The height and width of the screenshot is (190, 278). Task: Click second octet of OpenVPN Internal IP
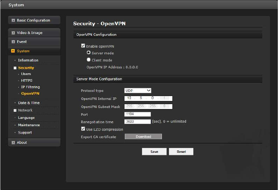(141, 98)
